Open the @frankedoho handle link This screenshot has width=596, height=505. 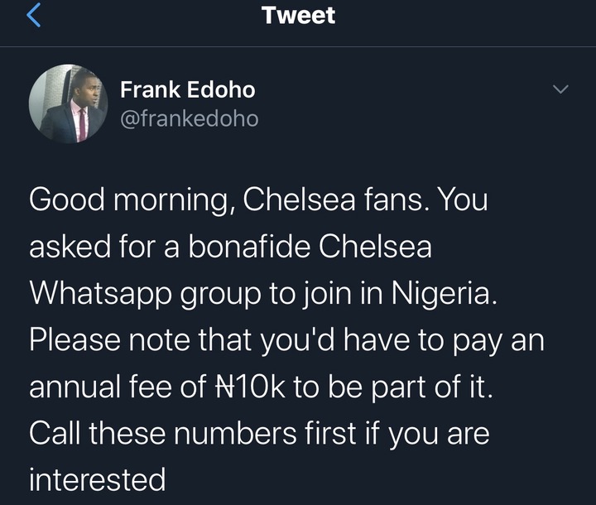click(189, 118)
